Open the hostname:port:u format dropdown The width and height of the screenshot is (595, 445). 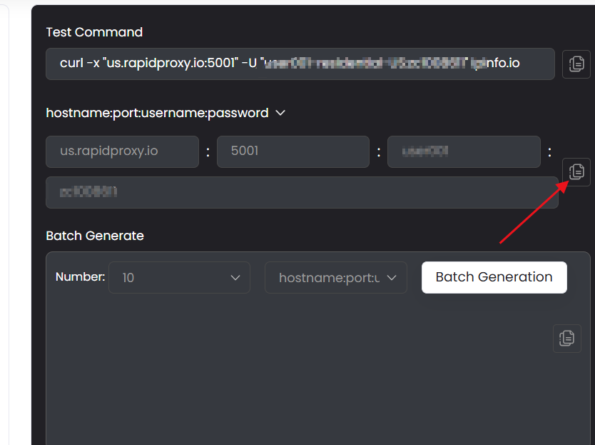coord(335,278)
